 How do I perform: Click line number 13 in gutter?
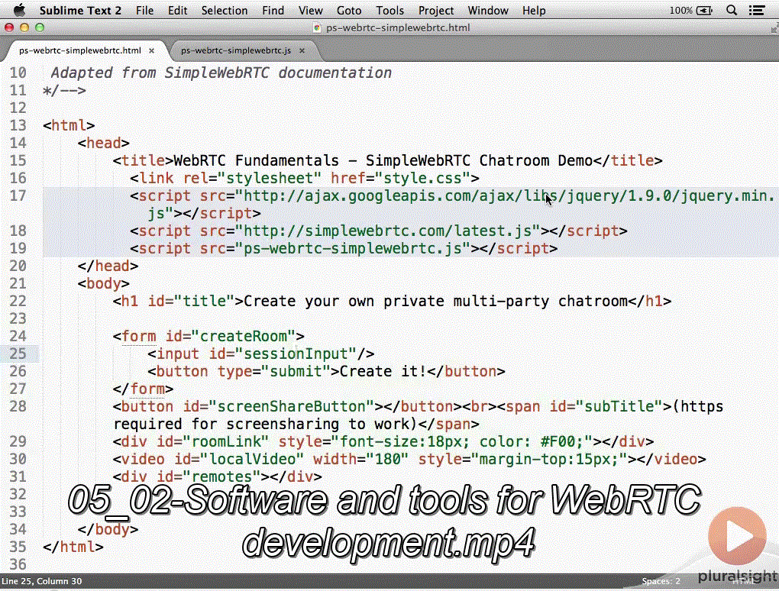(18, 125)
